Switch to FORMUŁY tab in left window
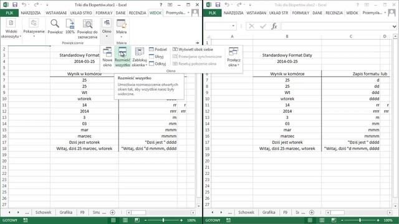Viewport: 399px width, 224px height. [104, 13]
